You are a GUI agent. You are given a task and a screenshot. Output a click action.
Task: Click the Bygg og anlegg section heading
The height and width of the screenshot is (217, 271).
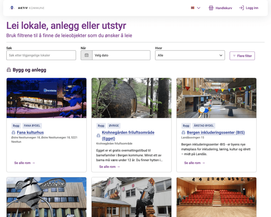[29, 70]
